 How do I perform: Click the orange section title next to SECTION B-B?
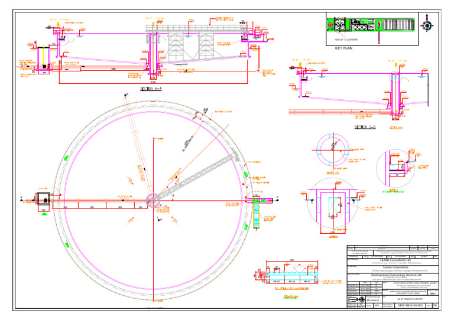(x=396, y=128)
